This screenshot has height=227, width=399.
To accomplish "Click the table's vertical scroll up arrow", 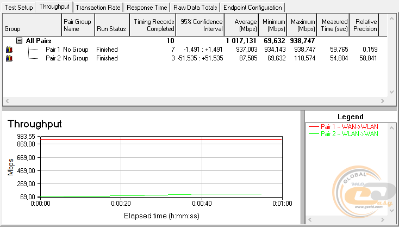I will 391,19.
